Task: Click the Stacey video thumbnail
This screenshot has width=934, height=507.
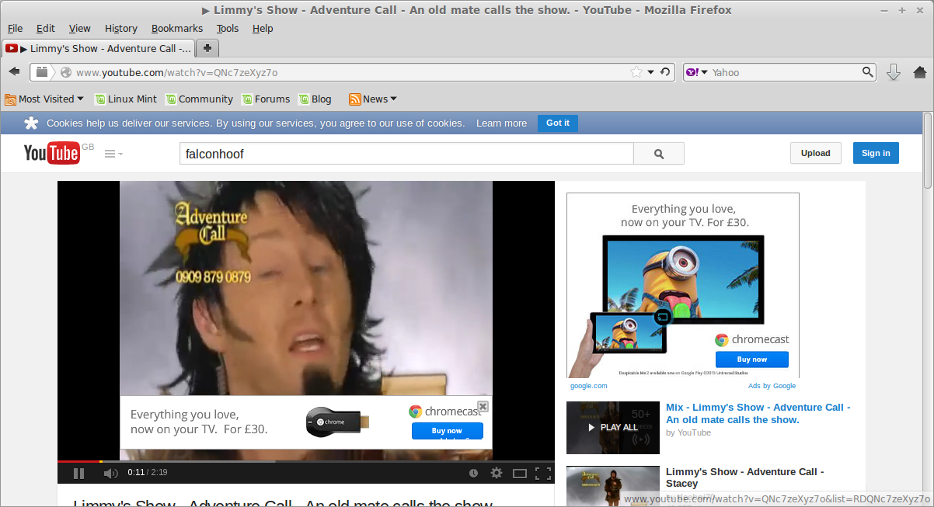Action: click(613, 486)
